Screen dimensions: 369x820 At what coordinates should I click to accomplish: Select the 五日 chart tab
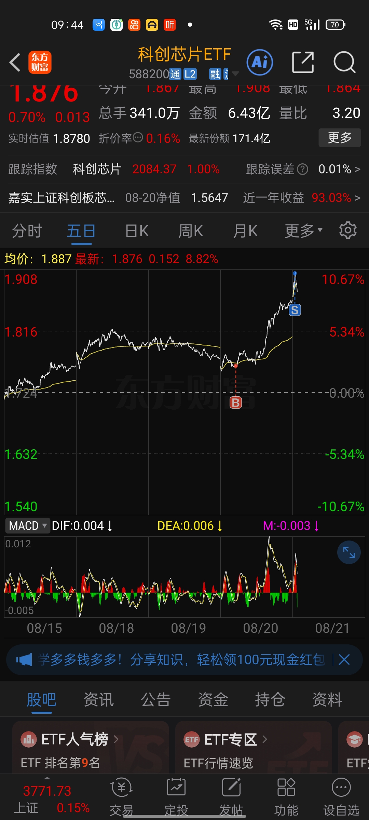point(81,231)
